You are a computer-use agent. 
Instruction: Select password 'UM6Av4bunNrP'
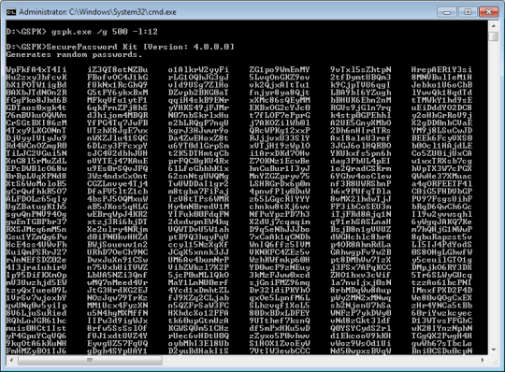point(198,260)
